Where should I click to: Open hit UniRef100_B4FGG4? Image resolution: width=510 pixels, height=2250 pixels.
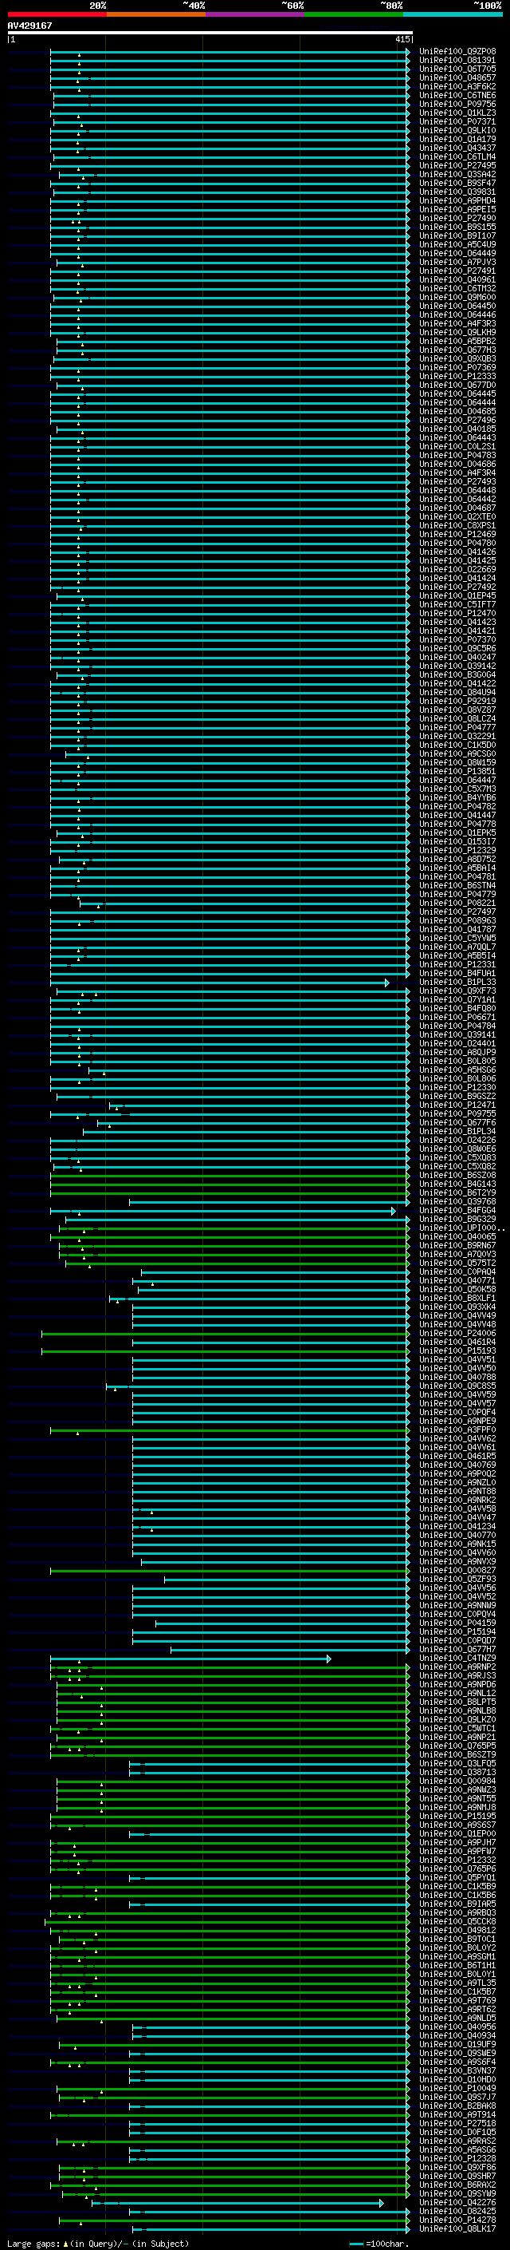[457, 1210]
